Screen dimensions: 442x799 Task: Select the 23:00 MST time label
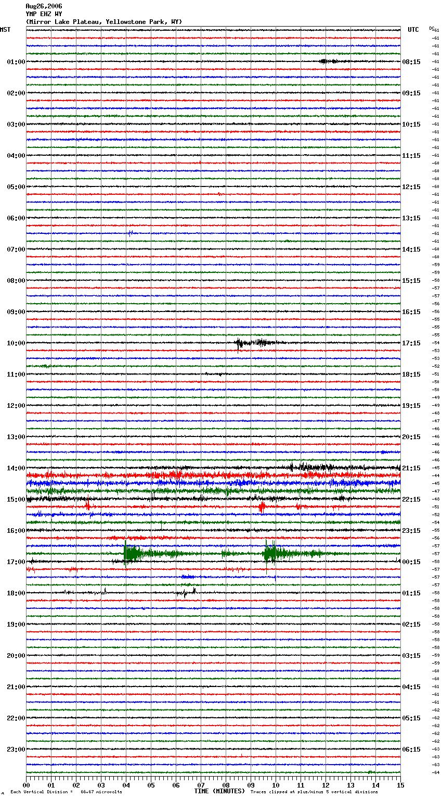tap(16, 750)
